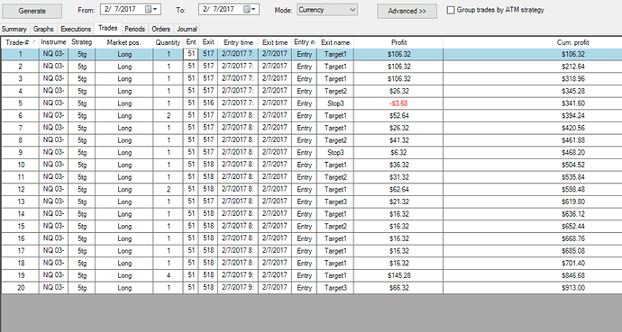
Task: Select the Orders tab
Action: tap(160, 29)
